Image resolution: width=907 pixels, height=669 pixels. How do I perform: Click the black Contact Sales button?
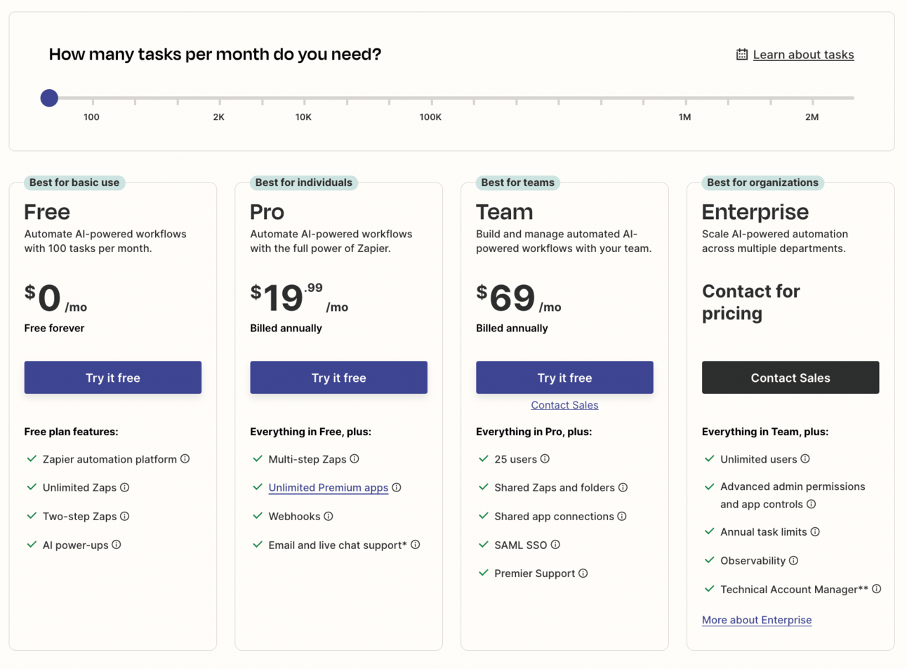coord(790,378)
